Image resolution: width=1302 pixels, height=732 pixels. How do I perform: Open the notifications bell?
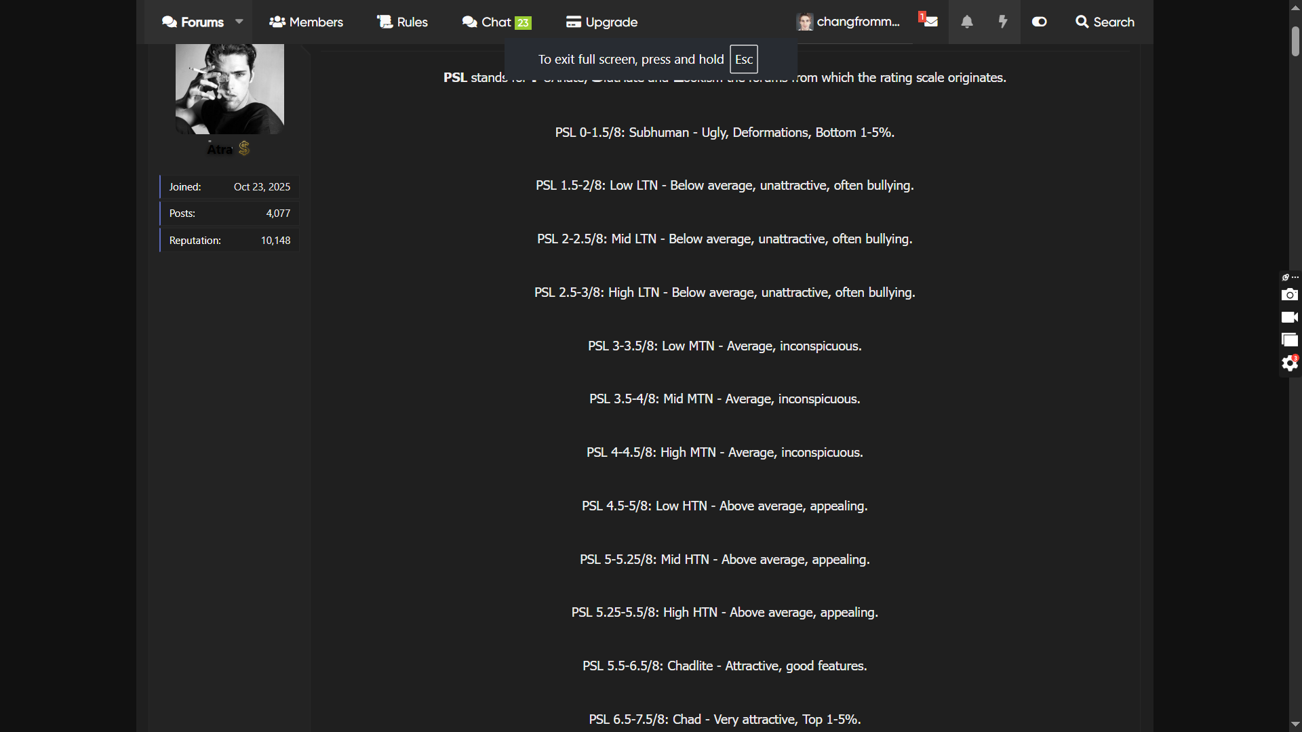pos(967,22)
